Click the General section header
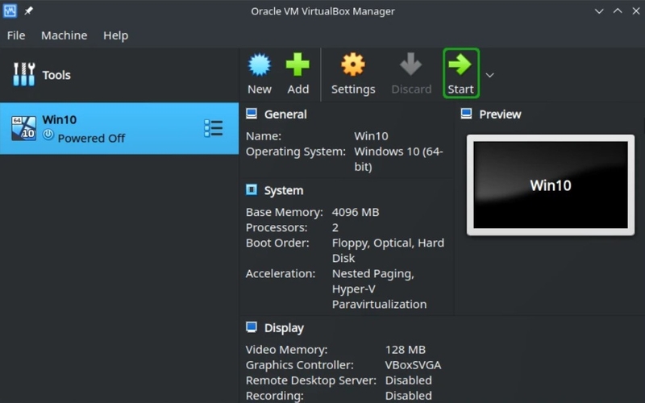The image size is (645, 403). point(285,114)
